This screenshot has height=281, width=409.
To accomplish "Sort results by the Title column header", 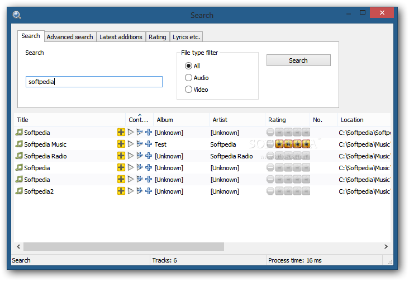I will [x=70, y=120].
